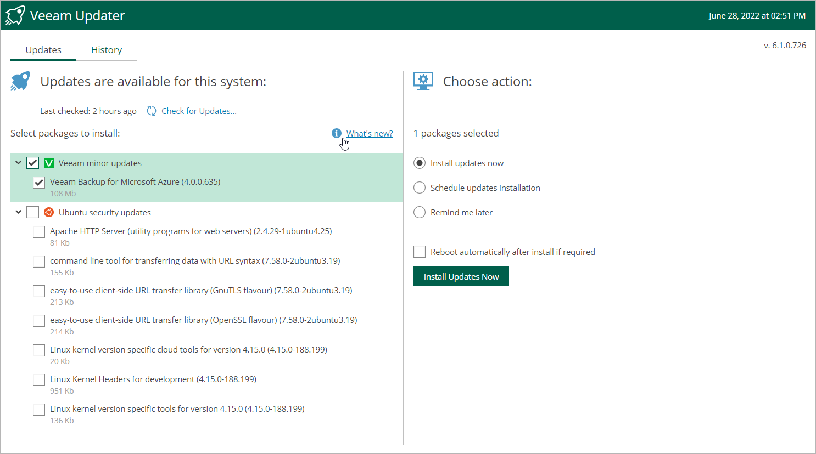Click the Veeam Updater rocket logo
The image size is (816, 454).
[15, 15]
